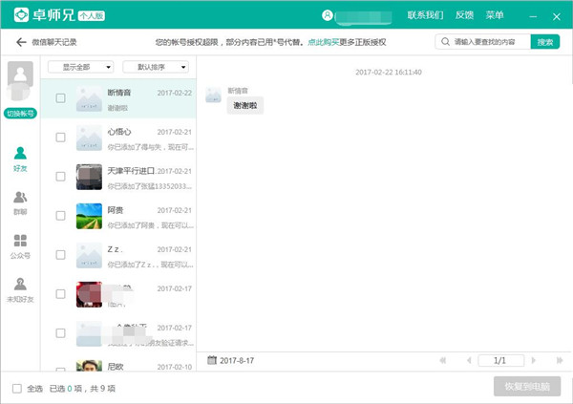Tick checkbox for 断情音 conversation
573x404 pixels.
pos(61,98)
